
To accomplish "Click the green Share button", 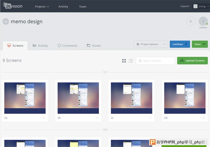I will 200,44.
